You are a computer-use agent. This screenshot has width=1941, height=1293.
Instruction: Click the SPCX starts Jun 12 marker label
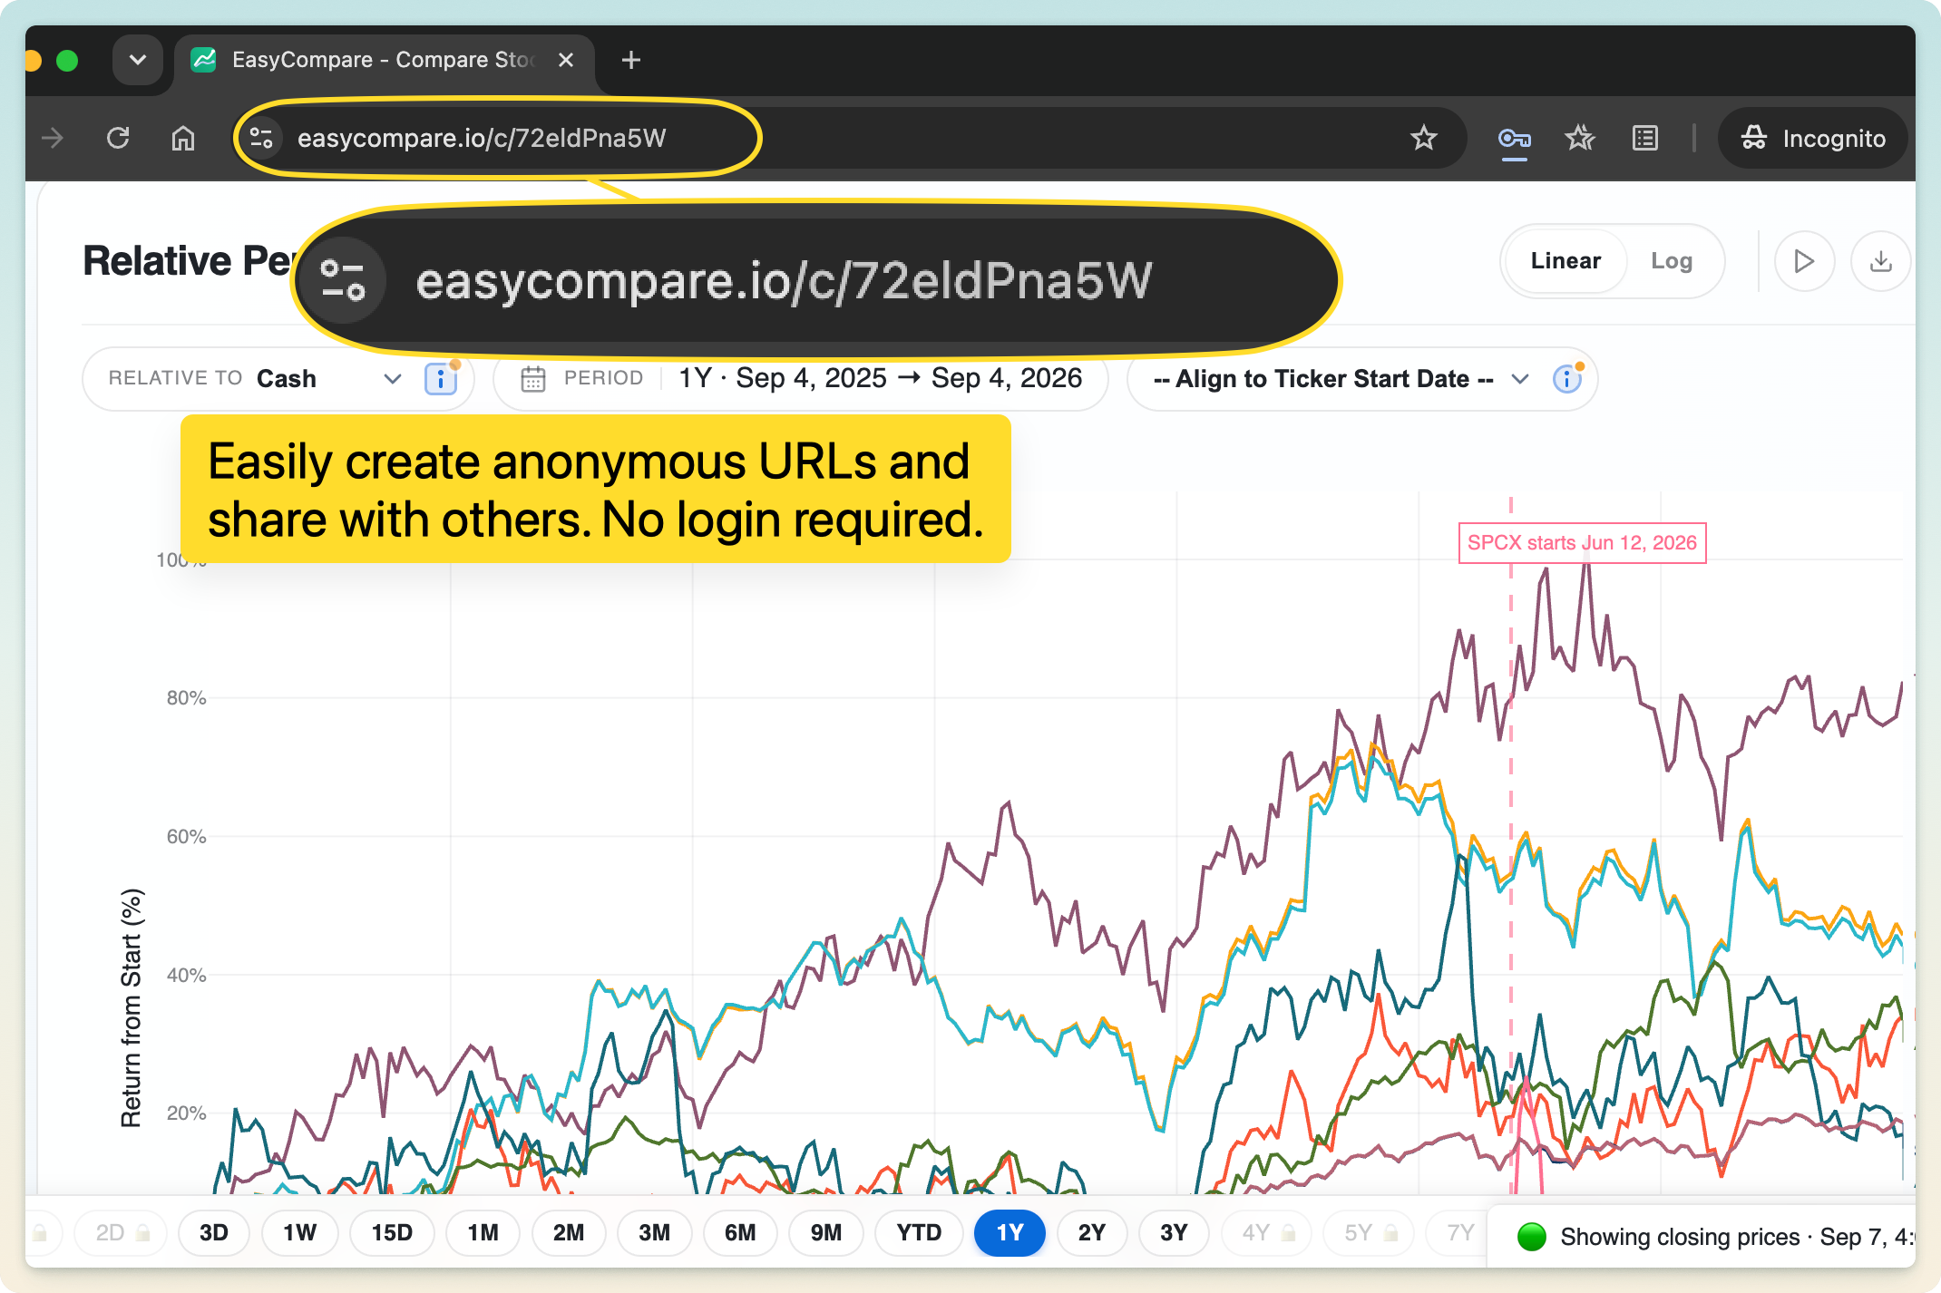pyautogui.click(x=1582, y=543)
